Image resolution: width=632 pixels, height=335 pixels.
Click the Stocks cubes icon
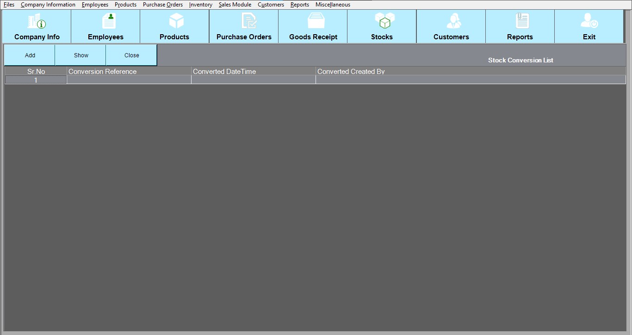[384, 21]
